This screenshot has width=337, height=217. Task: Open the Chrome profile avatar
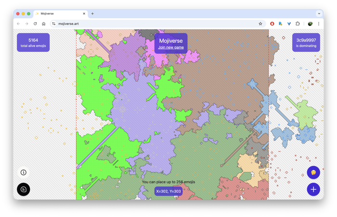[x=310, y=24]
